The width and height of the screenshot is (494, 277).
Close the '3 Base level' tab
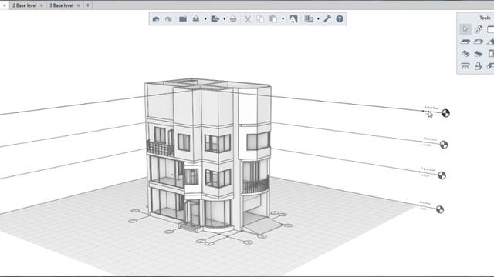pos(79,5)
